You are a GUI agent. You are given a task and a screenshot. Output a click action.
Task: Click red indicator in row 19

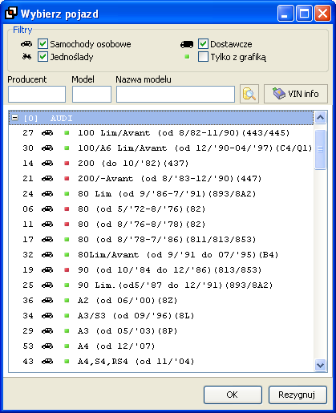(x=67, y=270)
